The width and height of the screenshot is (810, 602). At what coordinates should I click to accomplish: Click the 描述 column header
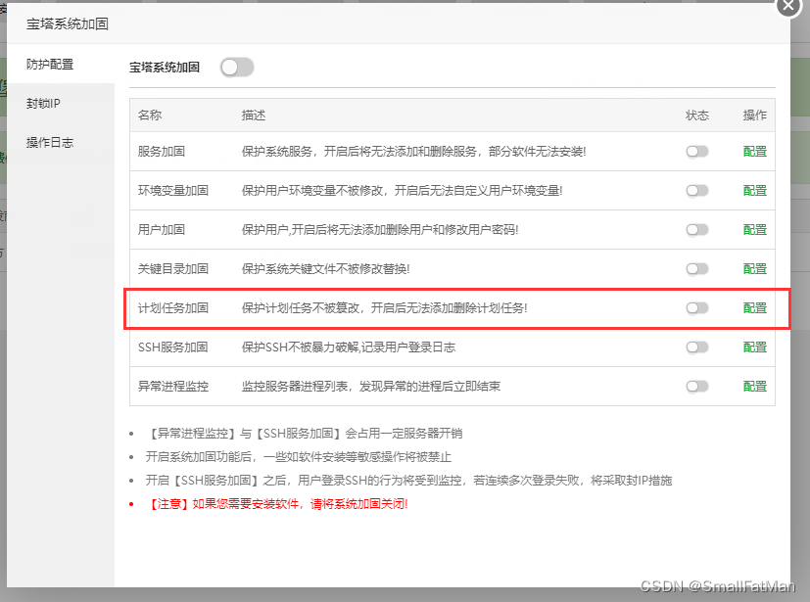[254, 116]
